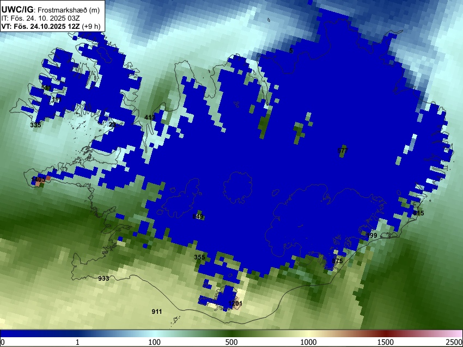Click the 199 value on the map
The height and width of the screenshot is (347, 463).
pos(371,236)
